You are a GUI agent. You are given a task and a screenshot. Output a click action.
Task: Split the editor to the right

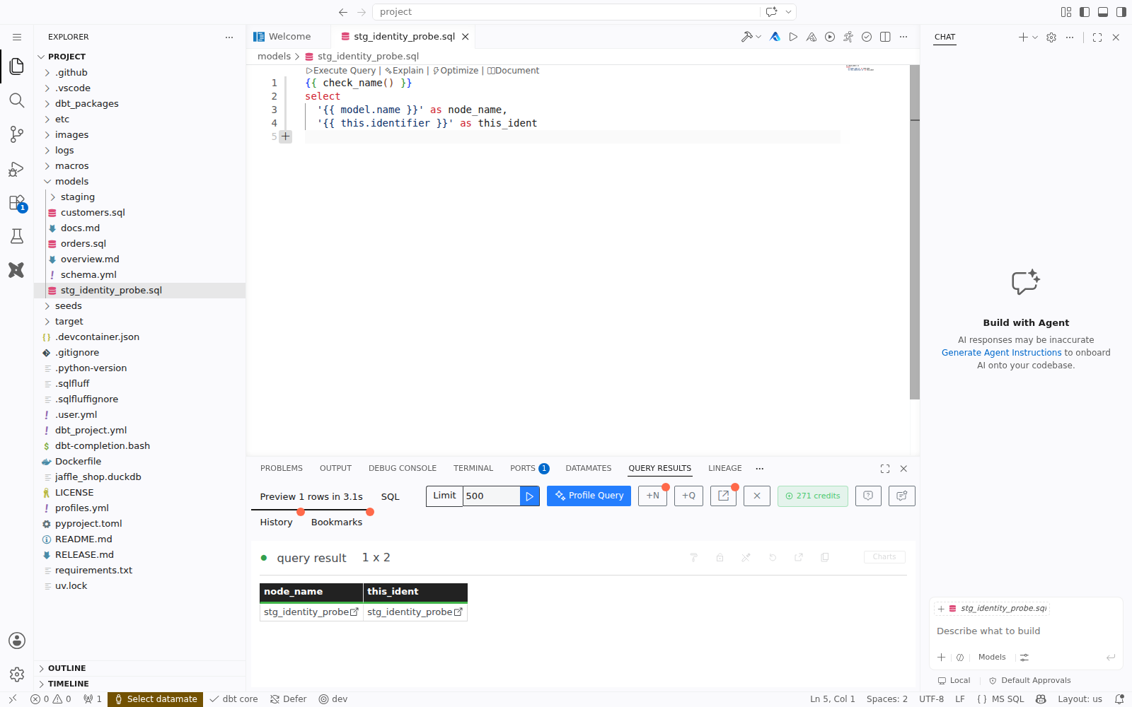(885, 37)
